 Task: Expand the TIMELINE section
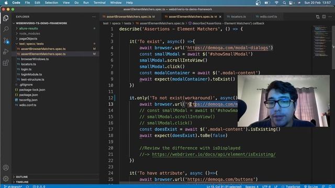(x=22, y=182)
